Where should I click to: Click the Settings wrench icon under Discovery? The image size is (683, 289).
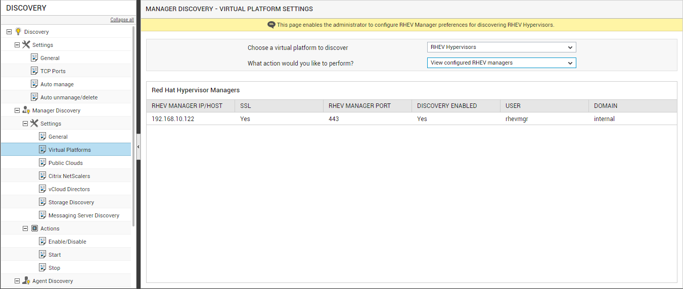26,44
